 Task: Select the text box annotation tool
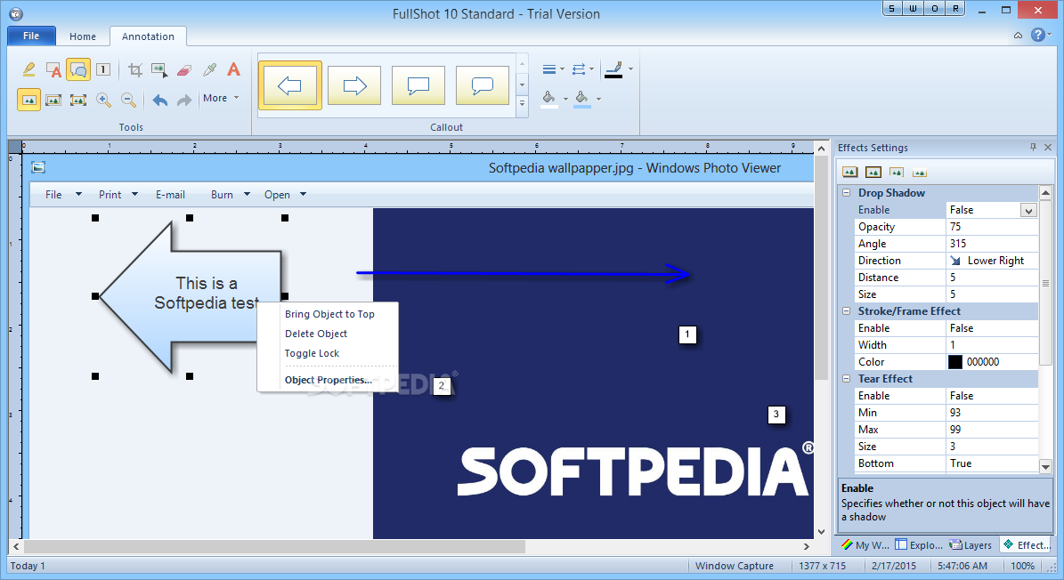pos(53,69)
